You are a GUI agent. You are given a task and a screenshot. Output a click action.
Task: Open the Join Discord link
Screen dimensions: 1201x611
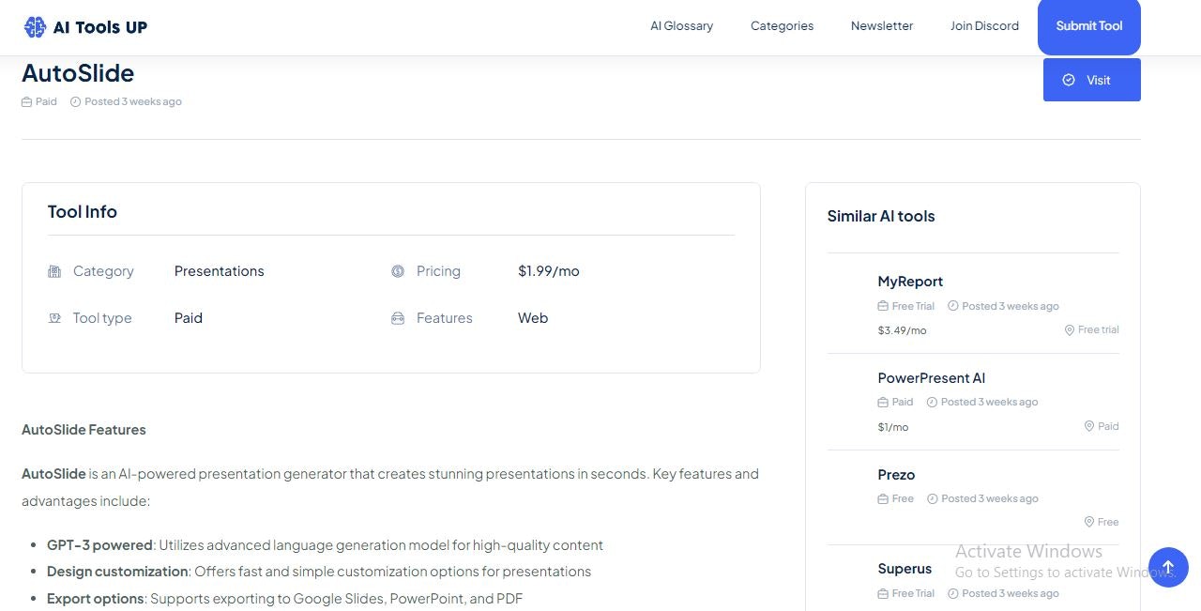pos(984,26)
